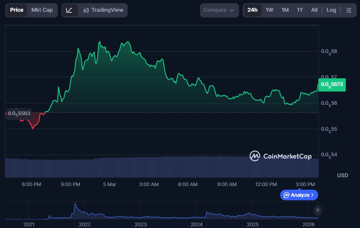Select the 1W time range tab
This screenshot has width=360, height=228.
coord(270,10)
